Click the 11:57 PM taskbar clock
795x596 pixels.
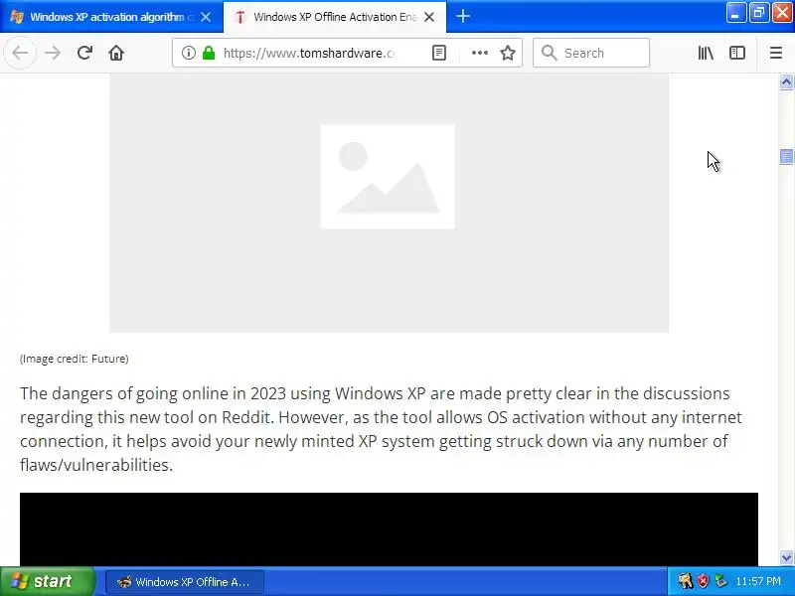[x=758, y=581]
